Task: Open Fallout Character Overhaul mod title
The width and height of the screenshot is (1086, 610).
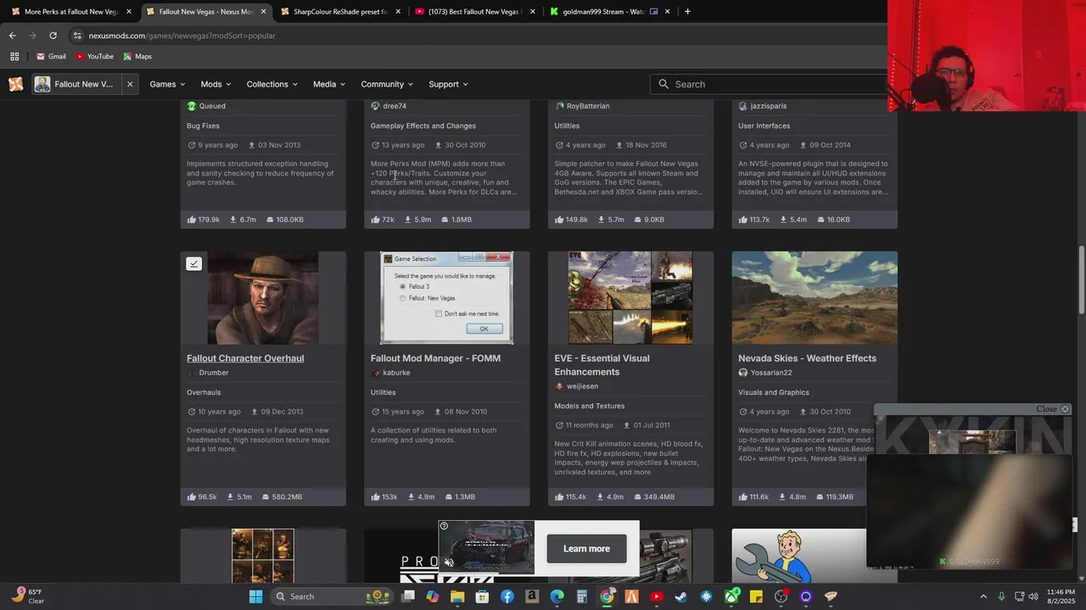Action: [x=245, y=358]
